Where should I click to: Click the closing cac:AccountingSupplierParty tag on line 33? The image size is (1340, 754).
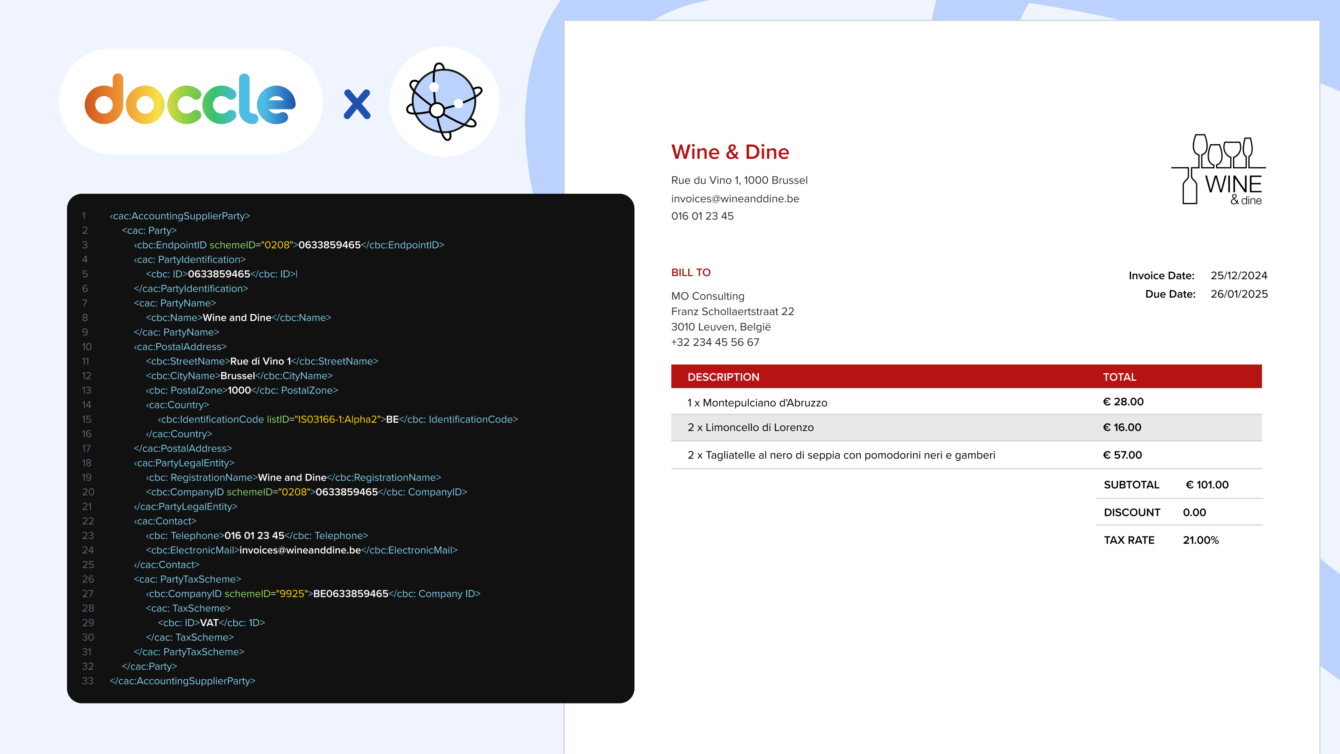coord(182,681)
